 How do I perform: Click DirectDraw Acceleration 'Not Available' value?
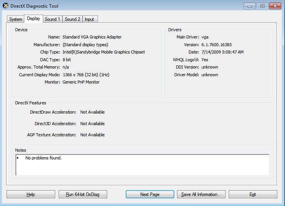[93, 112]
